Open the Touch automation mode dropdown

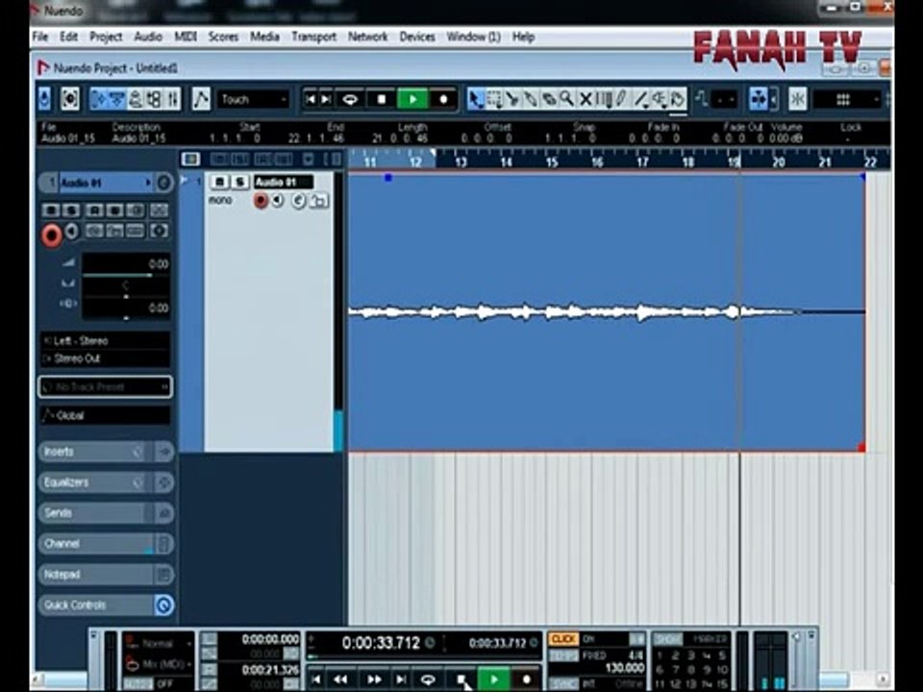coord(253,99)
